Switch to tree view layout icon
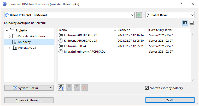This screenshot has height=106, width=199. (x=185, y=23)
